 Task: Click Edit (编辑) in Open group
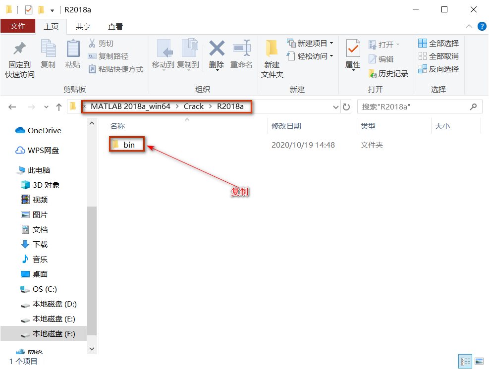pyautogui.click(x=381, y=59)
